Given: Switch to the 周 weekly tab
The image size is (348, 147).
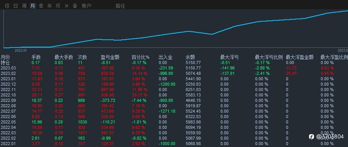Looking at the screenshot, I should coord(24,6).
